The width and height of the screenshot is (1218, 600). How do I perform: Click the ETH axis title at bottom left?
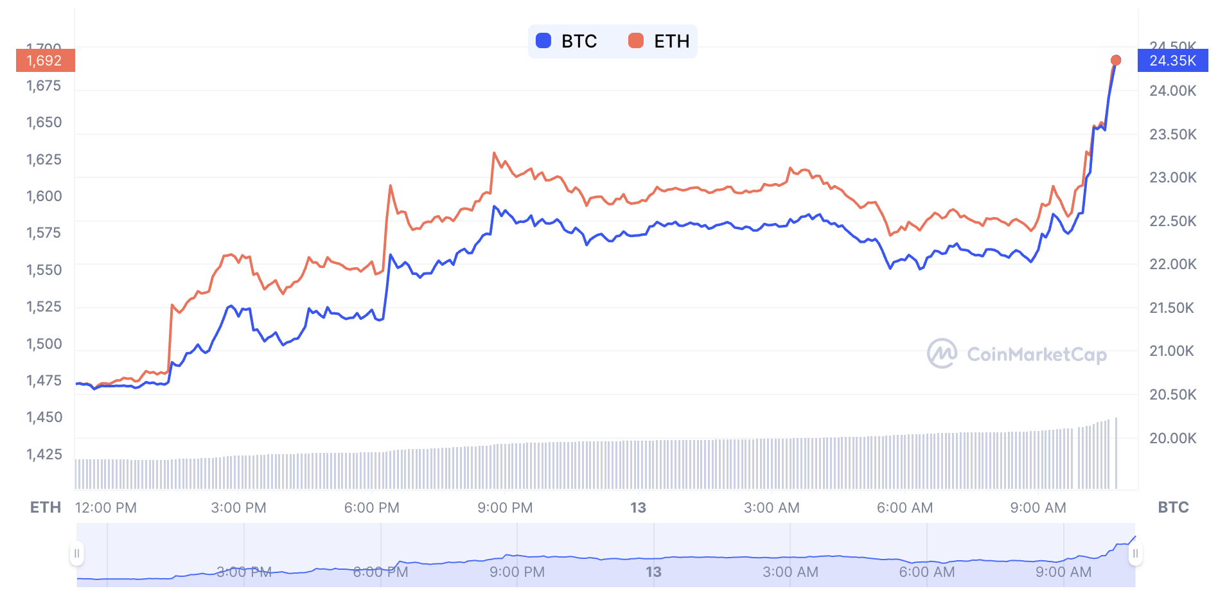(x=46, y=507)
